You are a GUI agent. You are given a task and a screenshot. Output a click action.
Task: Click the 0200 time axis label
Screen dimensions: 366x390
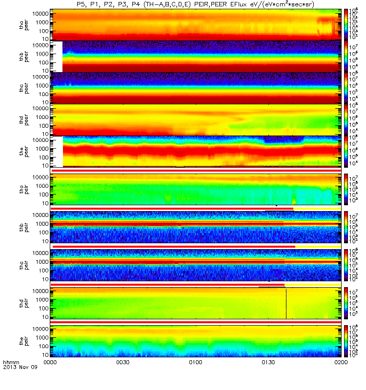coord(341,362)
